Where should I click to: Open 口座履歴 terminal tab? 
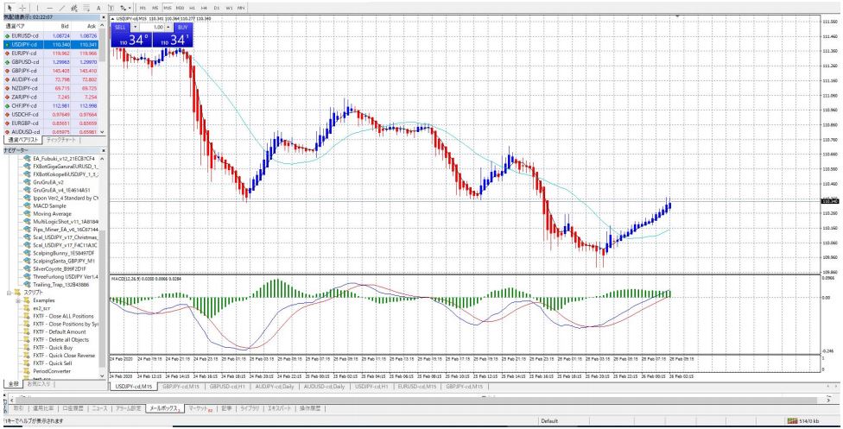coord(73,408)
